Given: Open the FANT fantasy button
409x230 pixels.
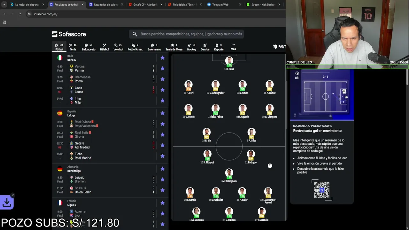Looking at the screenshot, I should (279, 47).
